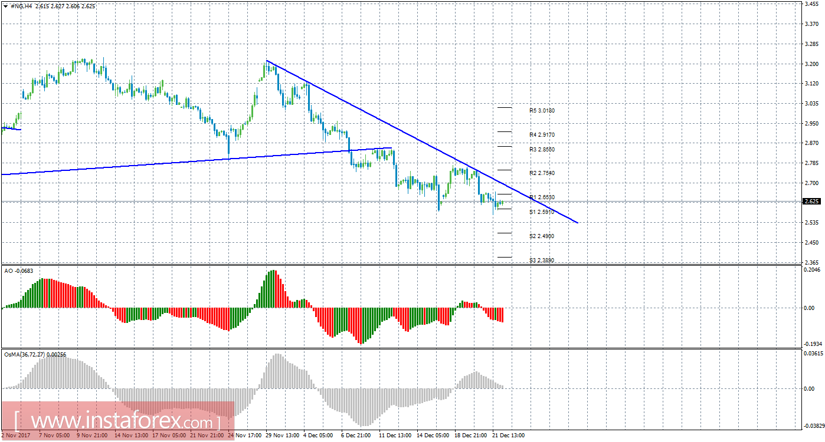Click the 0.03615 OsMA scale value
This screenshot has height=442, width=825.
[x=813, y=354]
